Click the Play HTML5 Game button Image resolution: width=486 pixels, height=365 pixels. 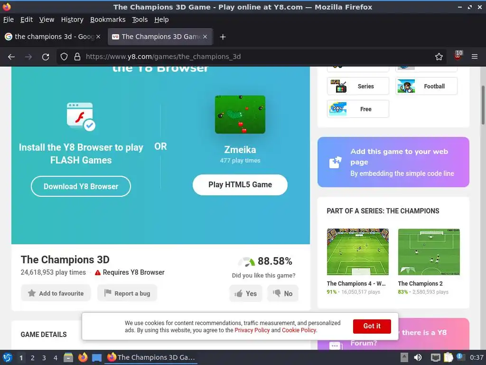coord(240,185)
